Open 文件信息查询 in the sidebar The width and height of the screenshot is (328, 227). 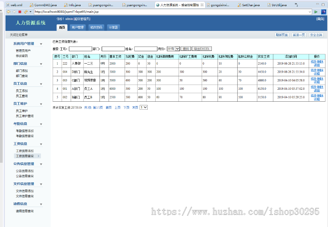tap(25, 196)
